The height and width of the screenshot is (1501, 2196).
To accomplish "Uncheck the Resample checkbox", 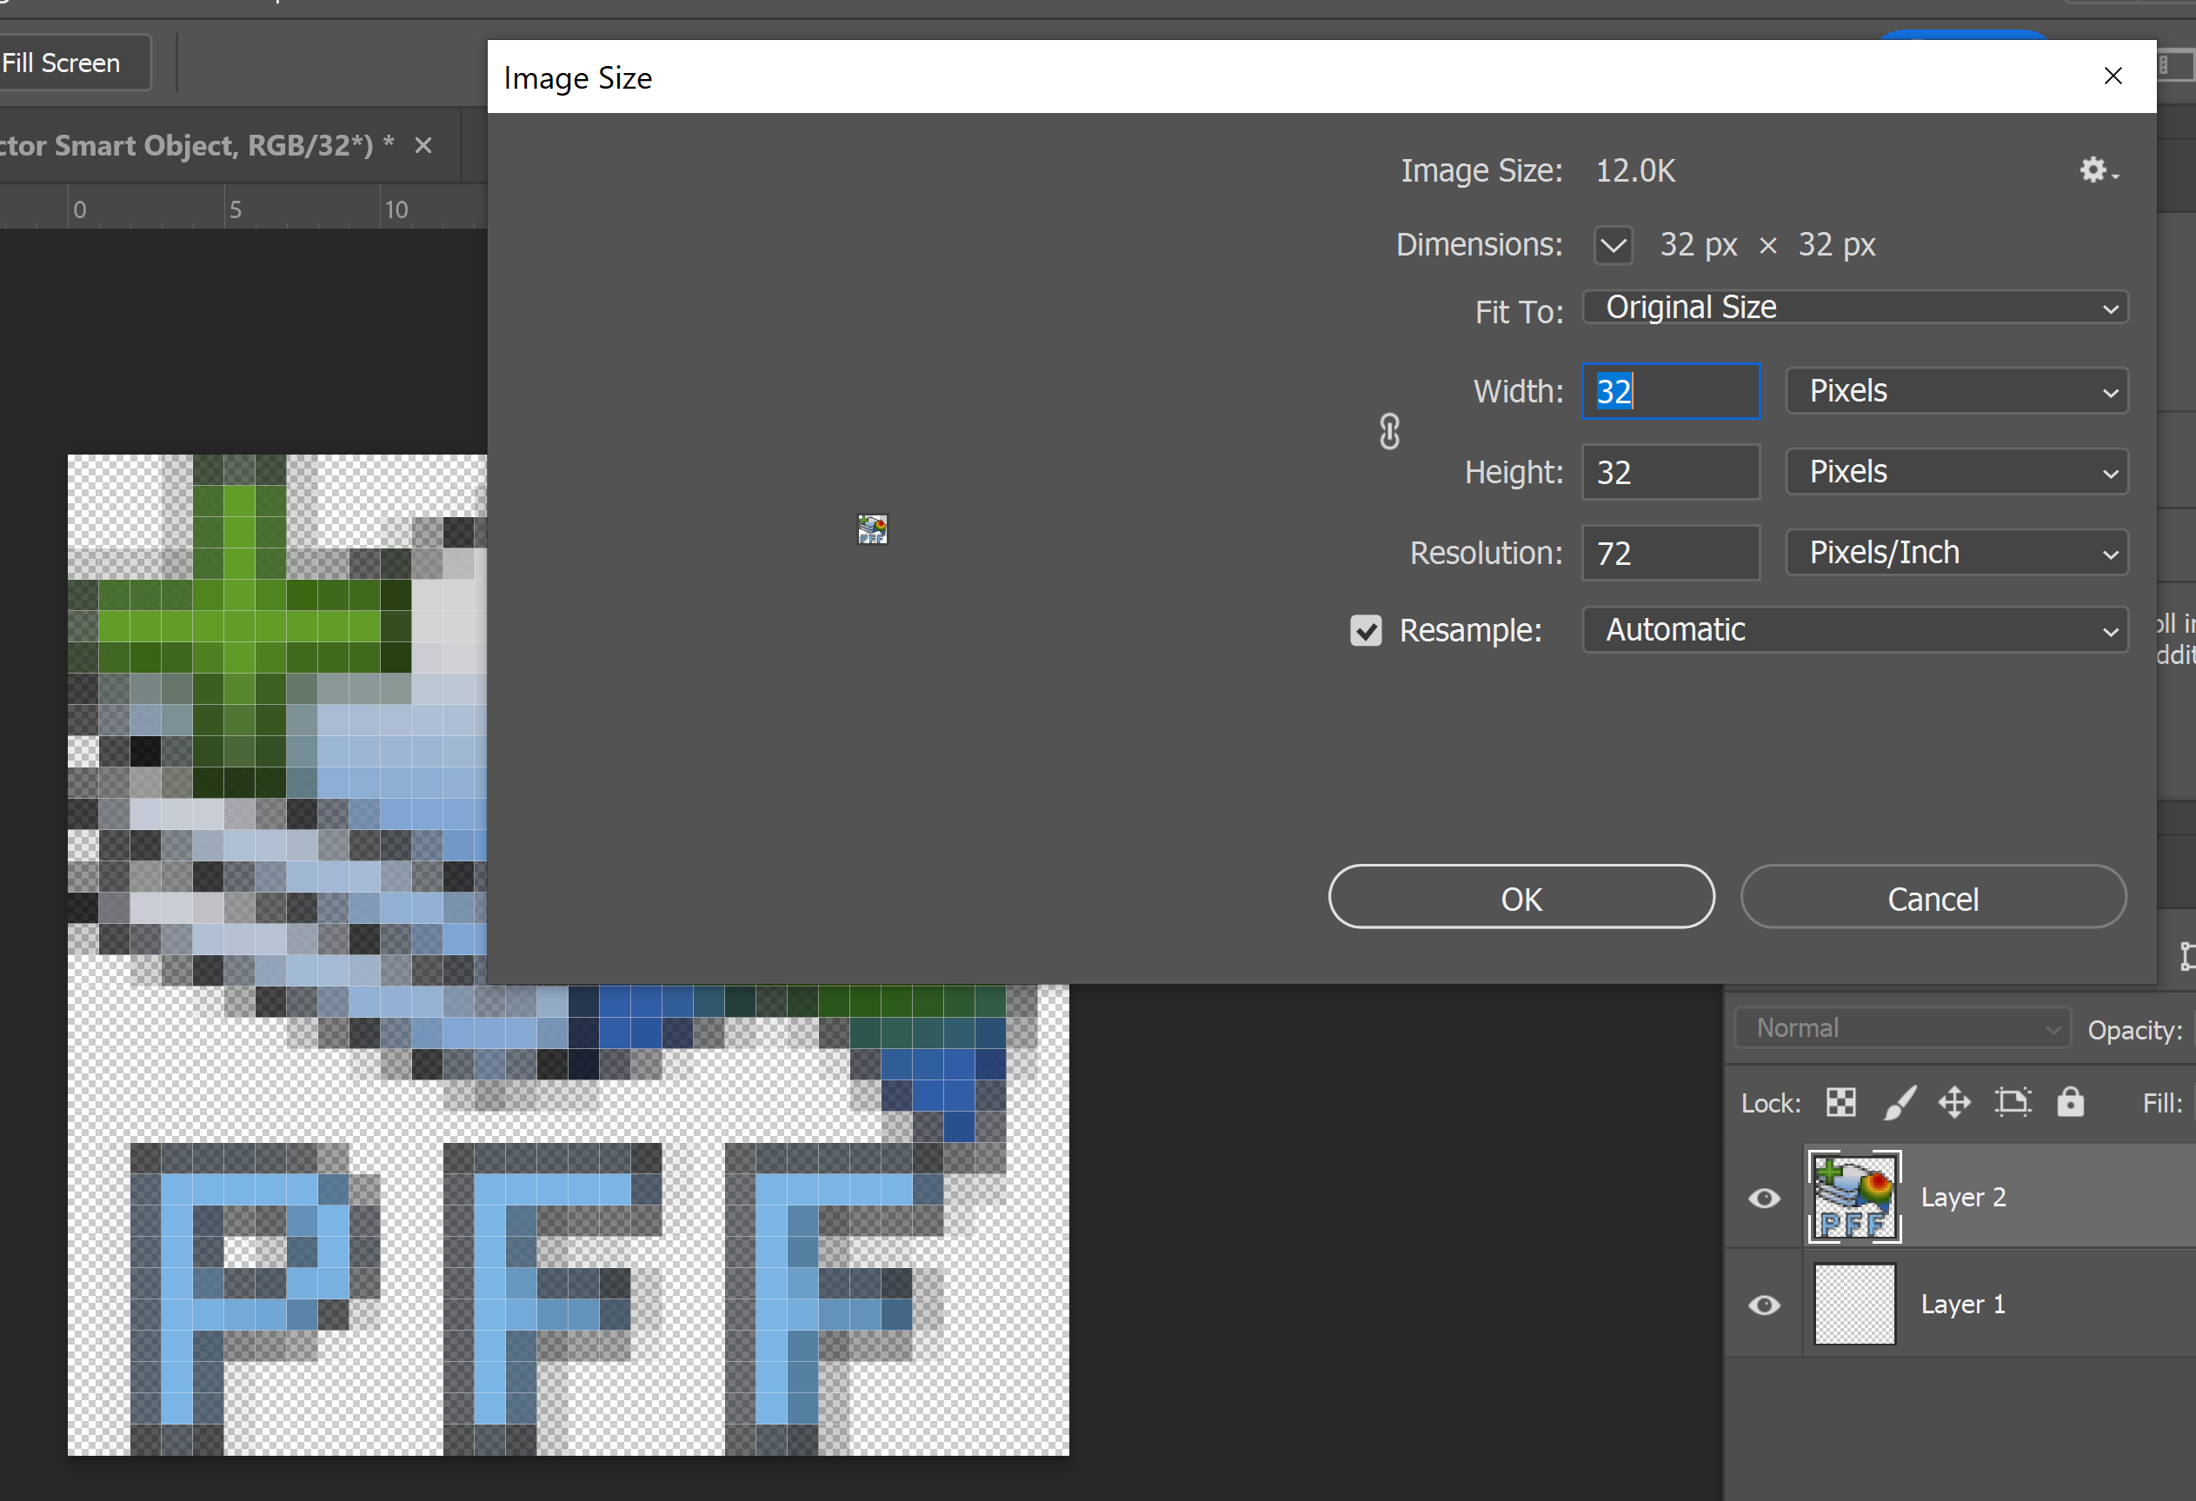I will coord(1366,630).
